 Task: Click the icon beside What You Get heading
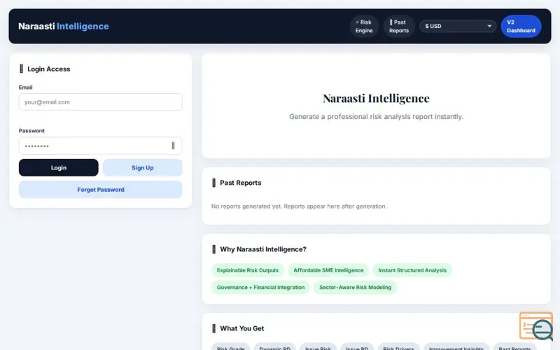(x=214, y=328)
